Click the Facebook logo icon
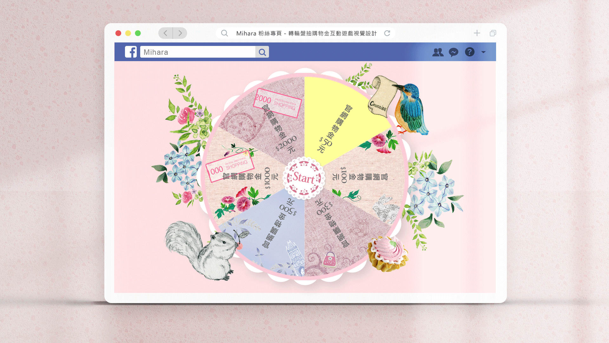This screenshot has width=609, height=343. [131, 52]
